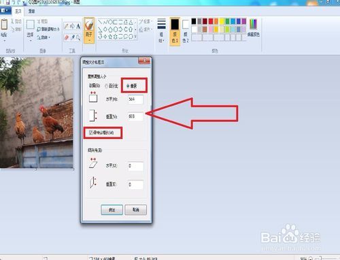Screen dimensions: 340x260
Task: Click the Brushes tool icon
Action: click(x=89, y=24)
